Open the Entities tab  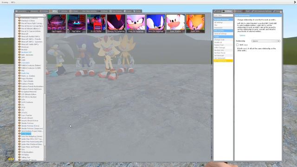click(44, 11)
